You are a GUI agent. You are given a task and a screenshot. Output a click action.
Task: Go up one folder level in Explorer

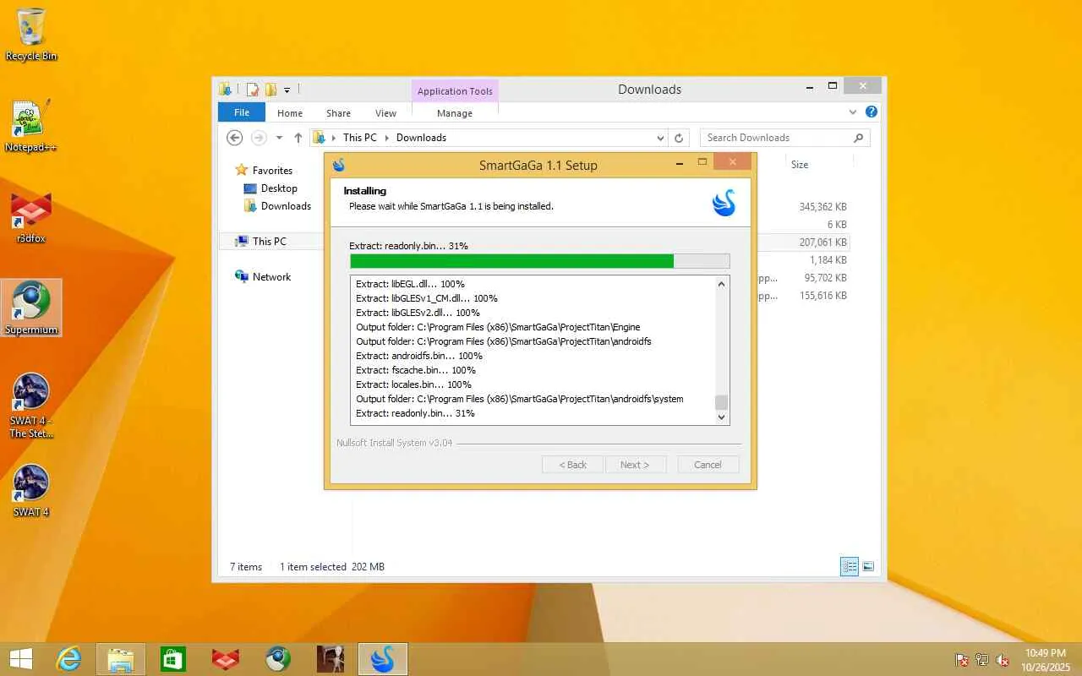click(298, 138)
